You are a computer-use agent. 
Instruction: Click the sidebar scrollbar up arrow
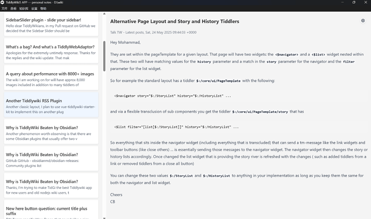pos(104,14)
